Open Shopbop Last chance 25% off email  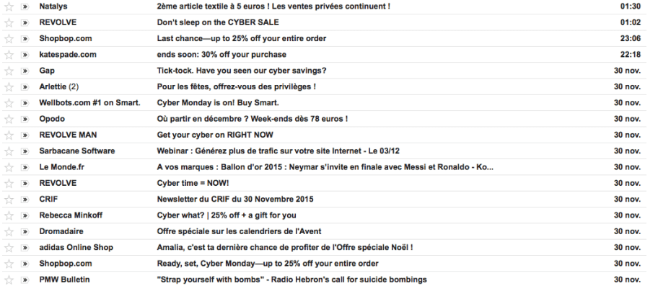tap(325, 38)
